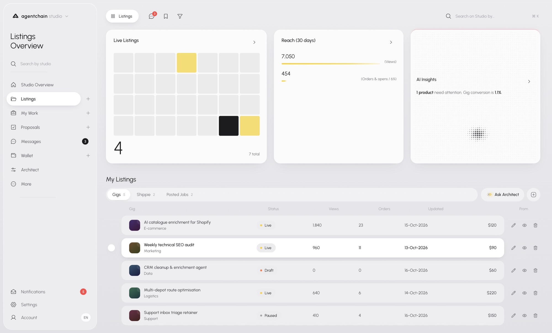Open the messages chat icon in top toolbar
This screenshot has height=333, width=552.
[152, 16]
